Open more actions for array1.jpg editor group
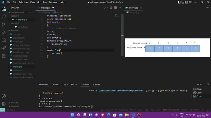Viewport: 211px width, 118px height. [207, 8]
